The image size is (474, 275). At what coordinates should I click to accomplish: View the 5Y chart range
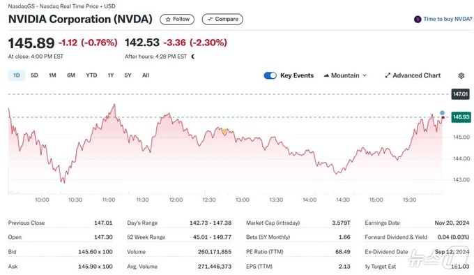click(128, 75)
